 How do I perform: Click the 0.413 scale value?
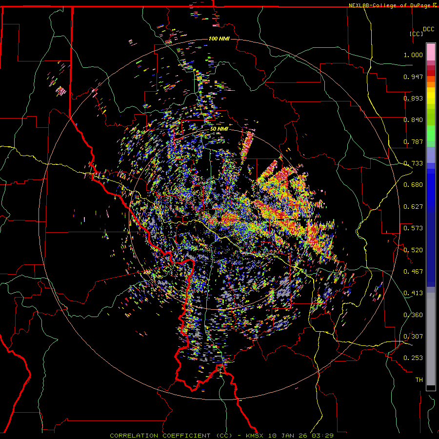click(x=413, y=293)
